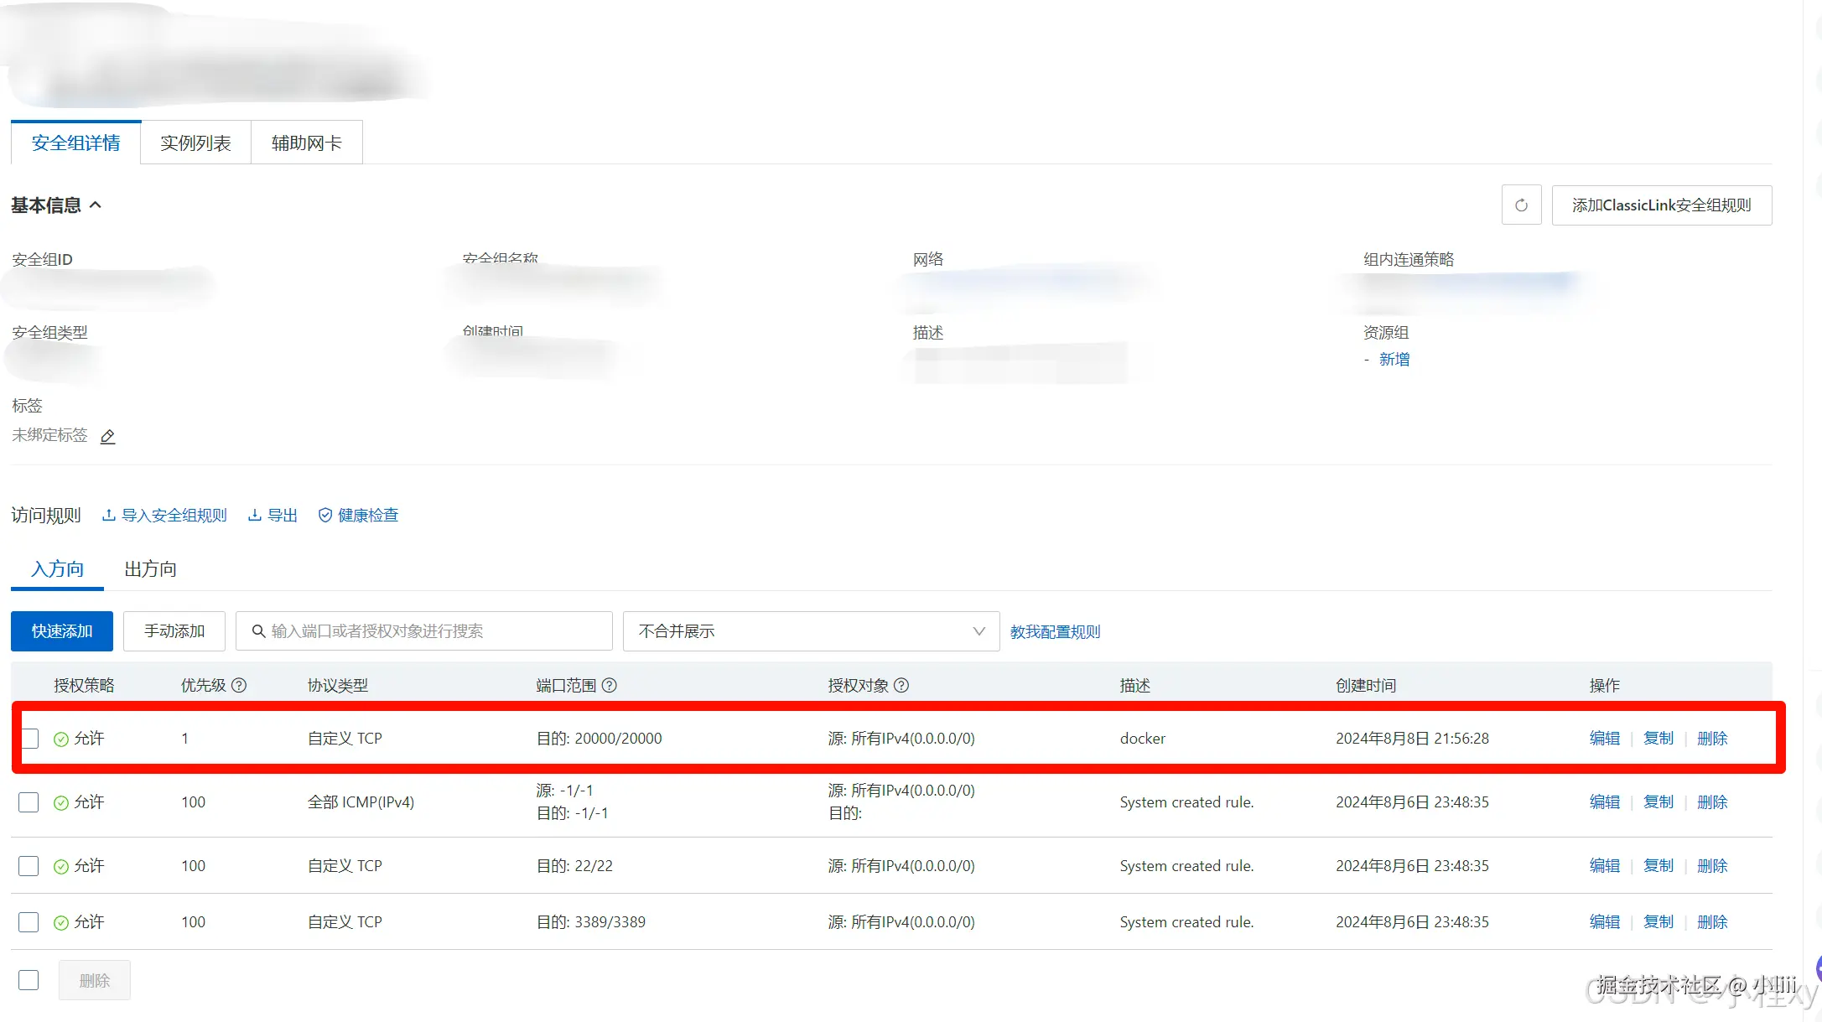This screenshot has width=1822, height=1022.
Task: Click the health check shield icon
Action: click(x=325, y=515)
